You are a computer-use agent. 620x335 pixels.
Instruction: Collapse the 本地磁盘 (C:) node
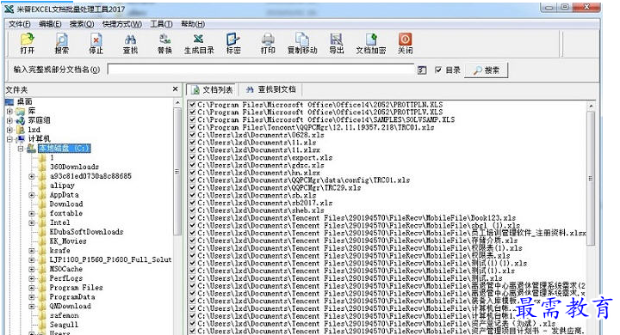[21, 149]
